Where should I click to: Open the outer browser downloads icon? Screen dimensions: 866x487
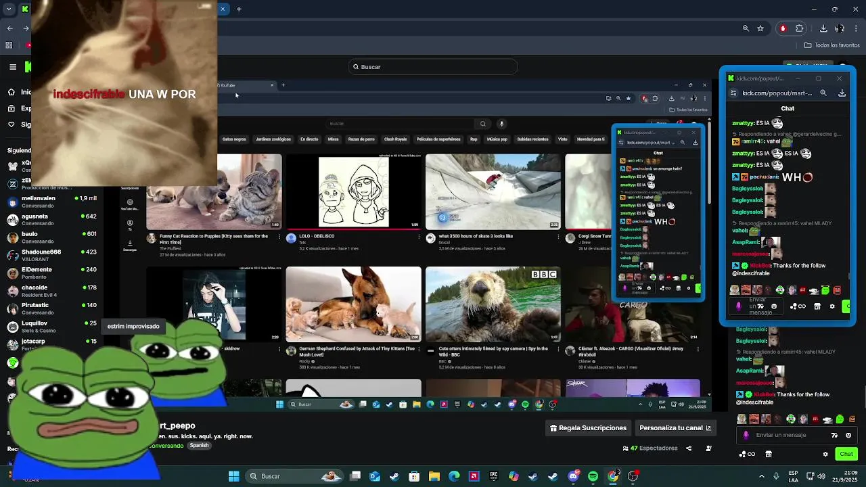[823, 28]
